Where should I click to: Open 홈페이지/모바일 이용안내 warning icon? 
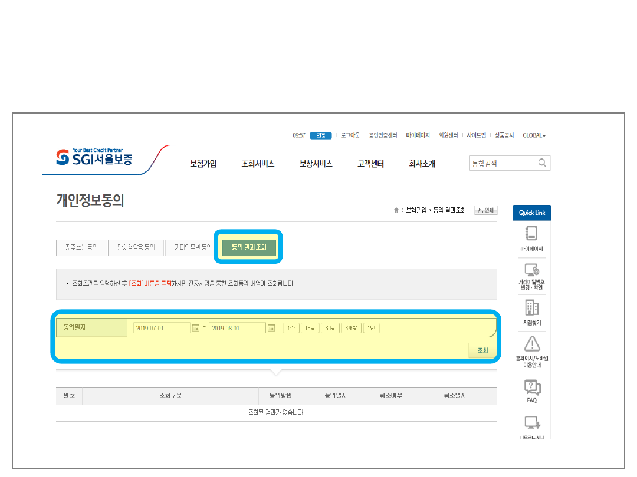pos(531,343)
